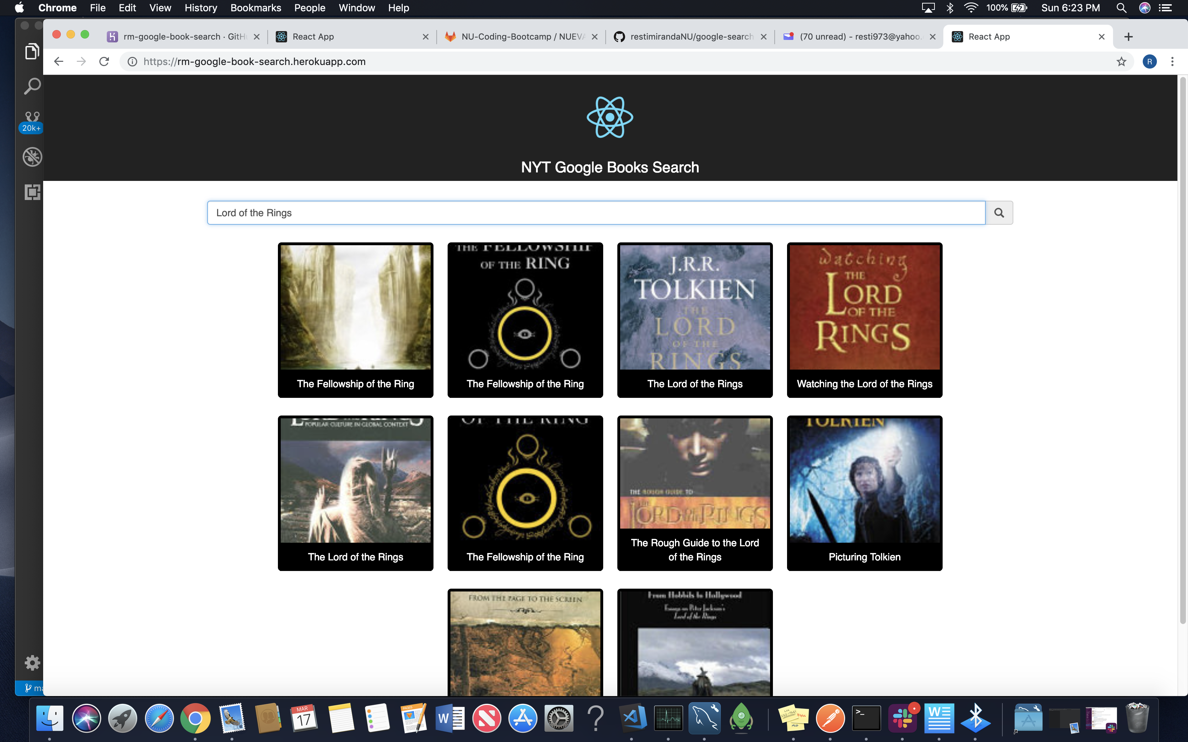Screen dimensions: 1188x742
Task: Switch to restimirandaNU/google-search tab
Action: 690,37
